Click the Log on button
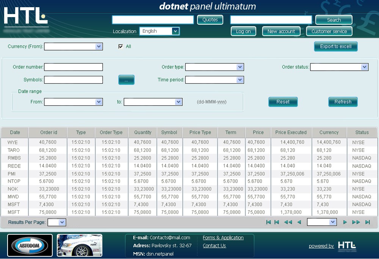Viewport: 379px width, 259px height. pyautogui.click(x=243, y=31)
